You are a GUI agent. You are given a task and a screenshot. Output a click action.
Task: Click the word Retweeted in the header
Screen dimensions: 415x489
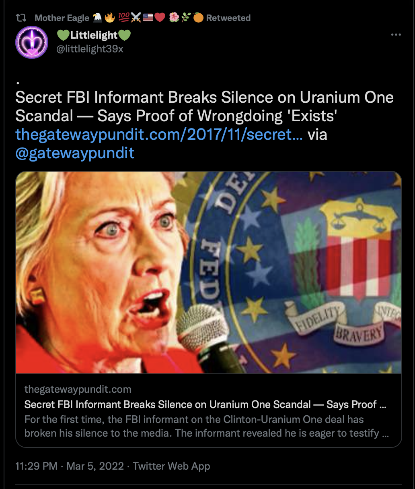(228, 18)
